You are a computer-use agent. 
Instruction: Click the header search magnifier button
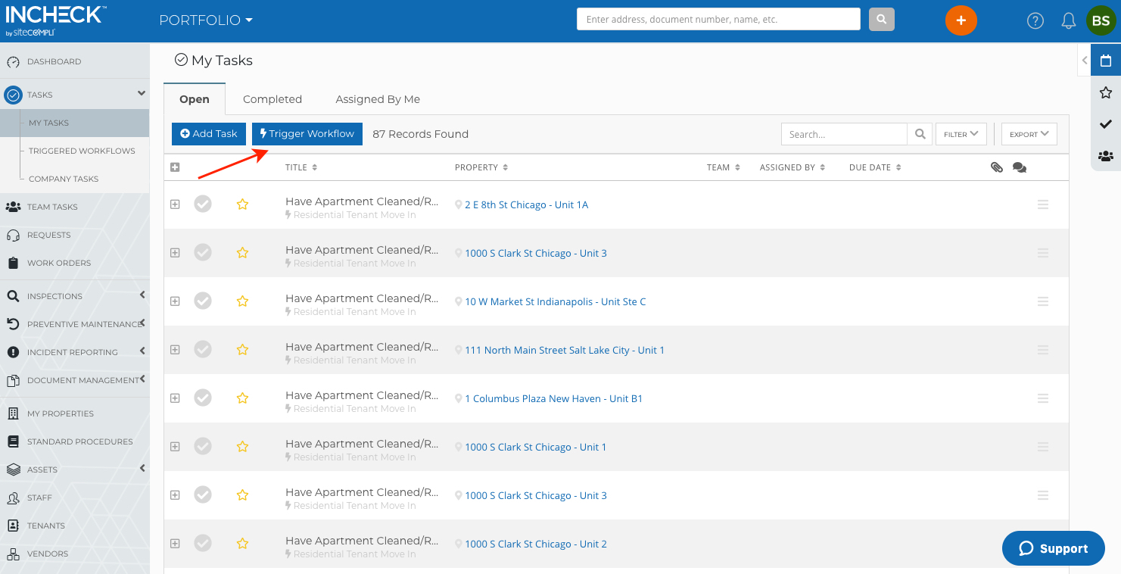point(881,19)
